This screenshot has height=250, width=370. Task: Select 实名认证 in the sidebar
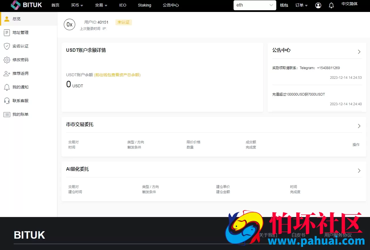click(x=28, y=46)
